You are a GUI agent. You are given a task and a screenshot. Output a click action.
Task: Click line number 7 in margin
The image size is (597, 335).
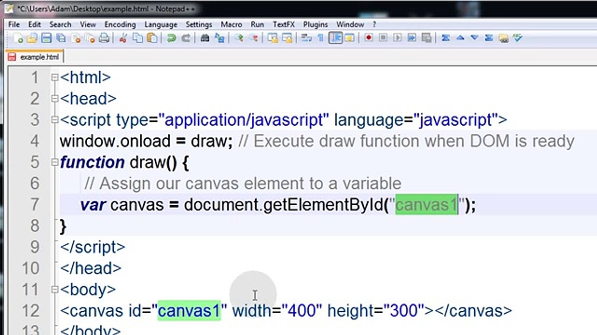point(35,205)
